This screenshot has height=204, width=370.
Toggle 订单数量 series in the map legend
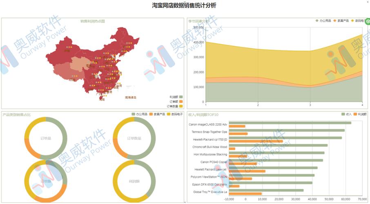pos(175,106)
